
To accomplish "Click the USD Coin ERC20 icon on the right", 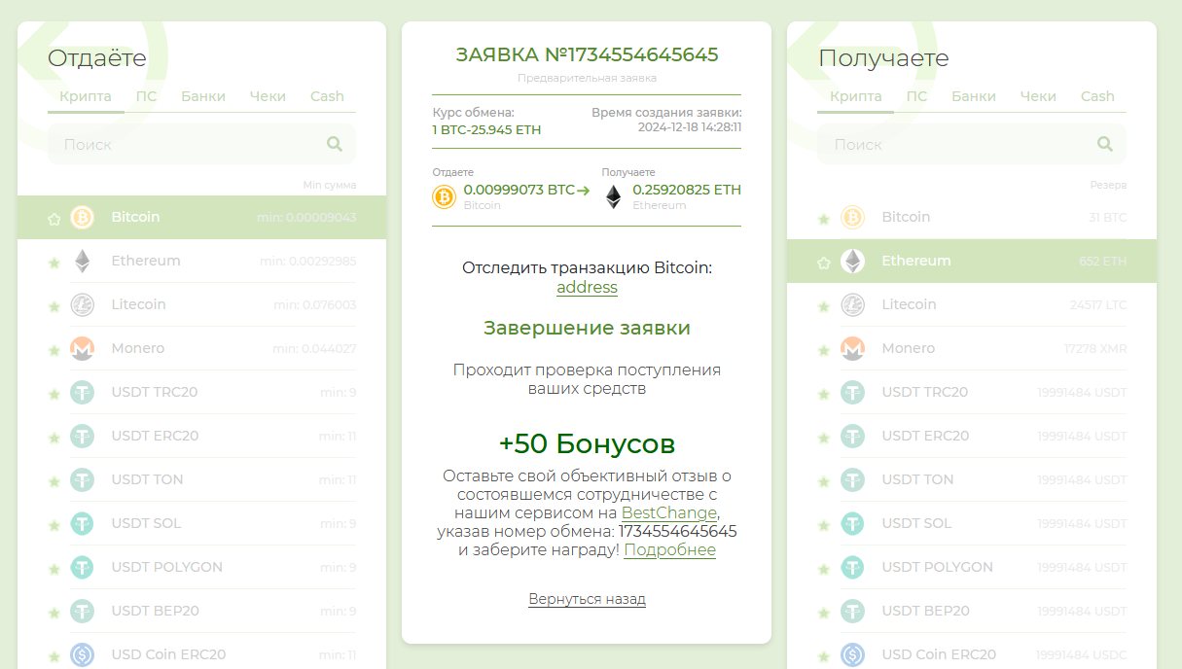I will (x=852, y=654).
